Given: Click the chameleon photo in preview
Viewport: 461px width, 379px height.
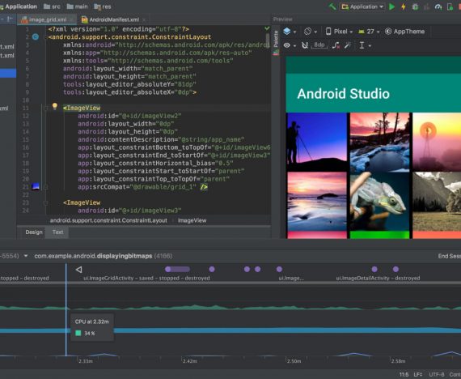Looking at the screenshot, I should pos(379,201).
